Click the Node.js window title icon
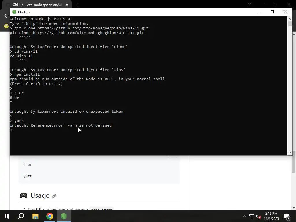 tap(14, 12)
